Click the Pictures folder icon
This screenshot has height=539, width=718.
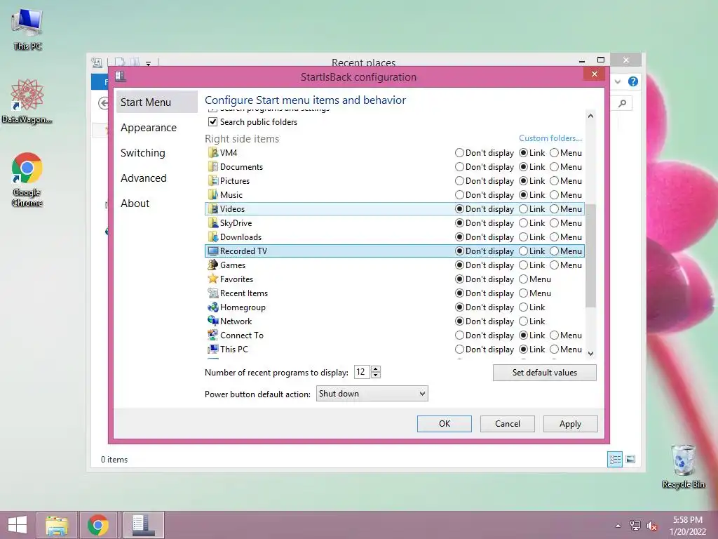point(212,180)
